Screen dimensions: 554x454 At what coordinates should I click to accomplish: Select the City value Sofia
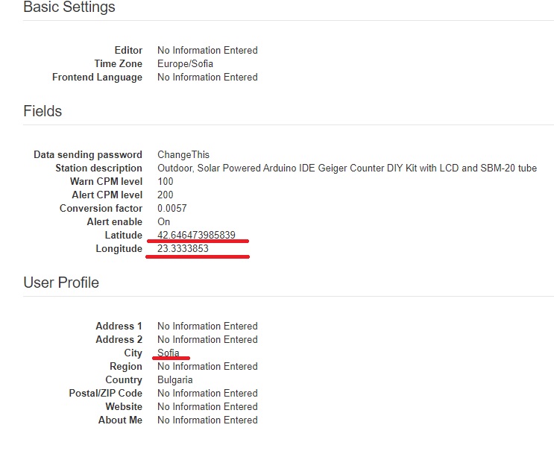[169, 353]
